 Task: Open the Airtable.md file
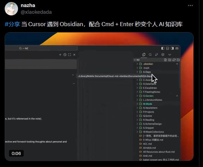[149, 148]
